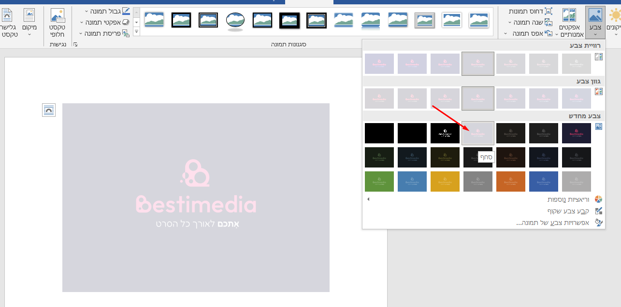Open וריאציות נוספות more variations submenu

[x=483, y=199]
